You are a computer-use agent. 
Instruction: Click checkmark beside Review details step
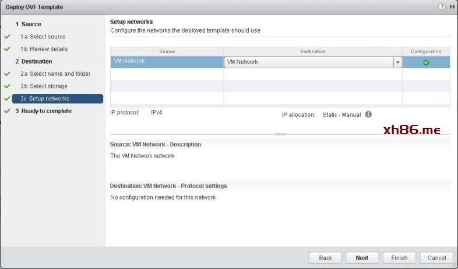(x=7, y=49)
